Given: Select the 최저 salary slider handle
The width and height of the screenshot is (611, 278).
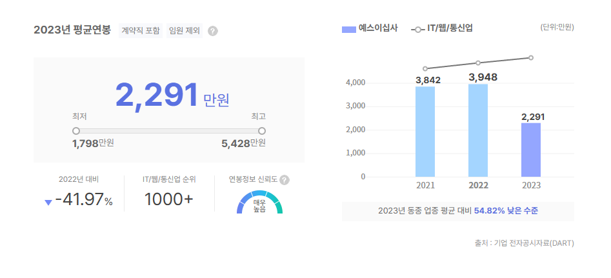Looking at the screenshot, I should (76, 131).
